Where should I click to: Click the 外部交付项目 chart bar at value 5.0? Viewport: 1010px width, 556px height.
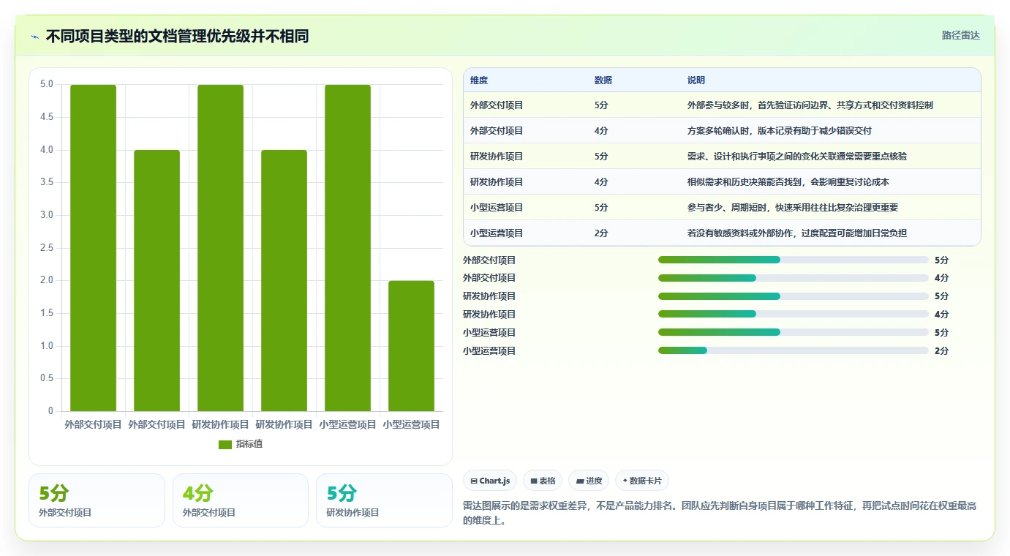(x=93, y=248)
